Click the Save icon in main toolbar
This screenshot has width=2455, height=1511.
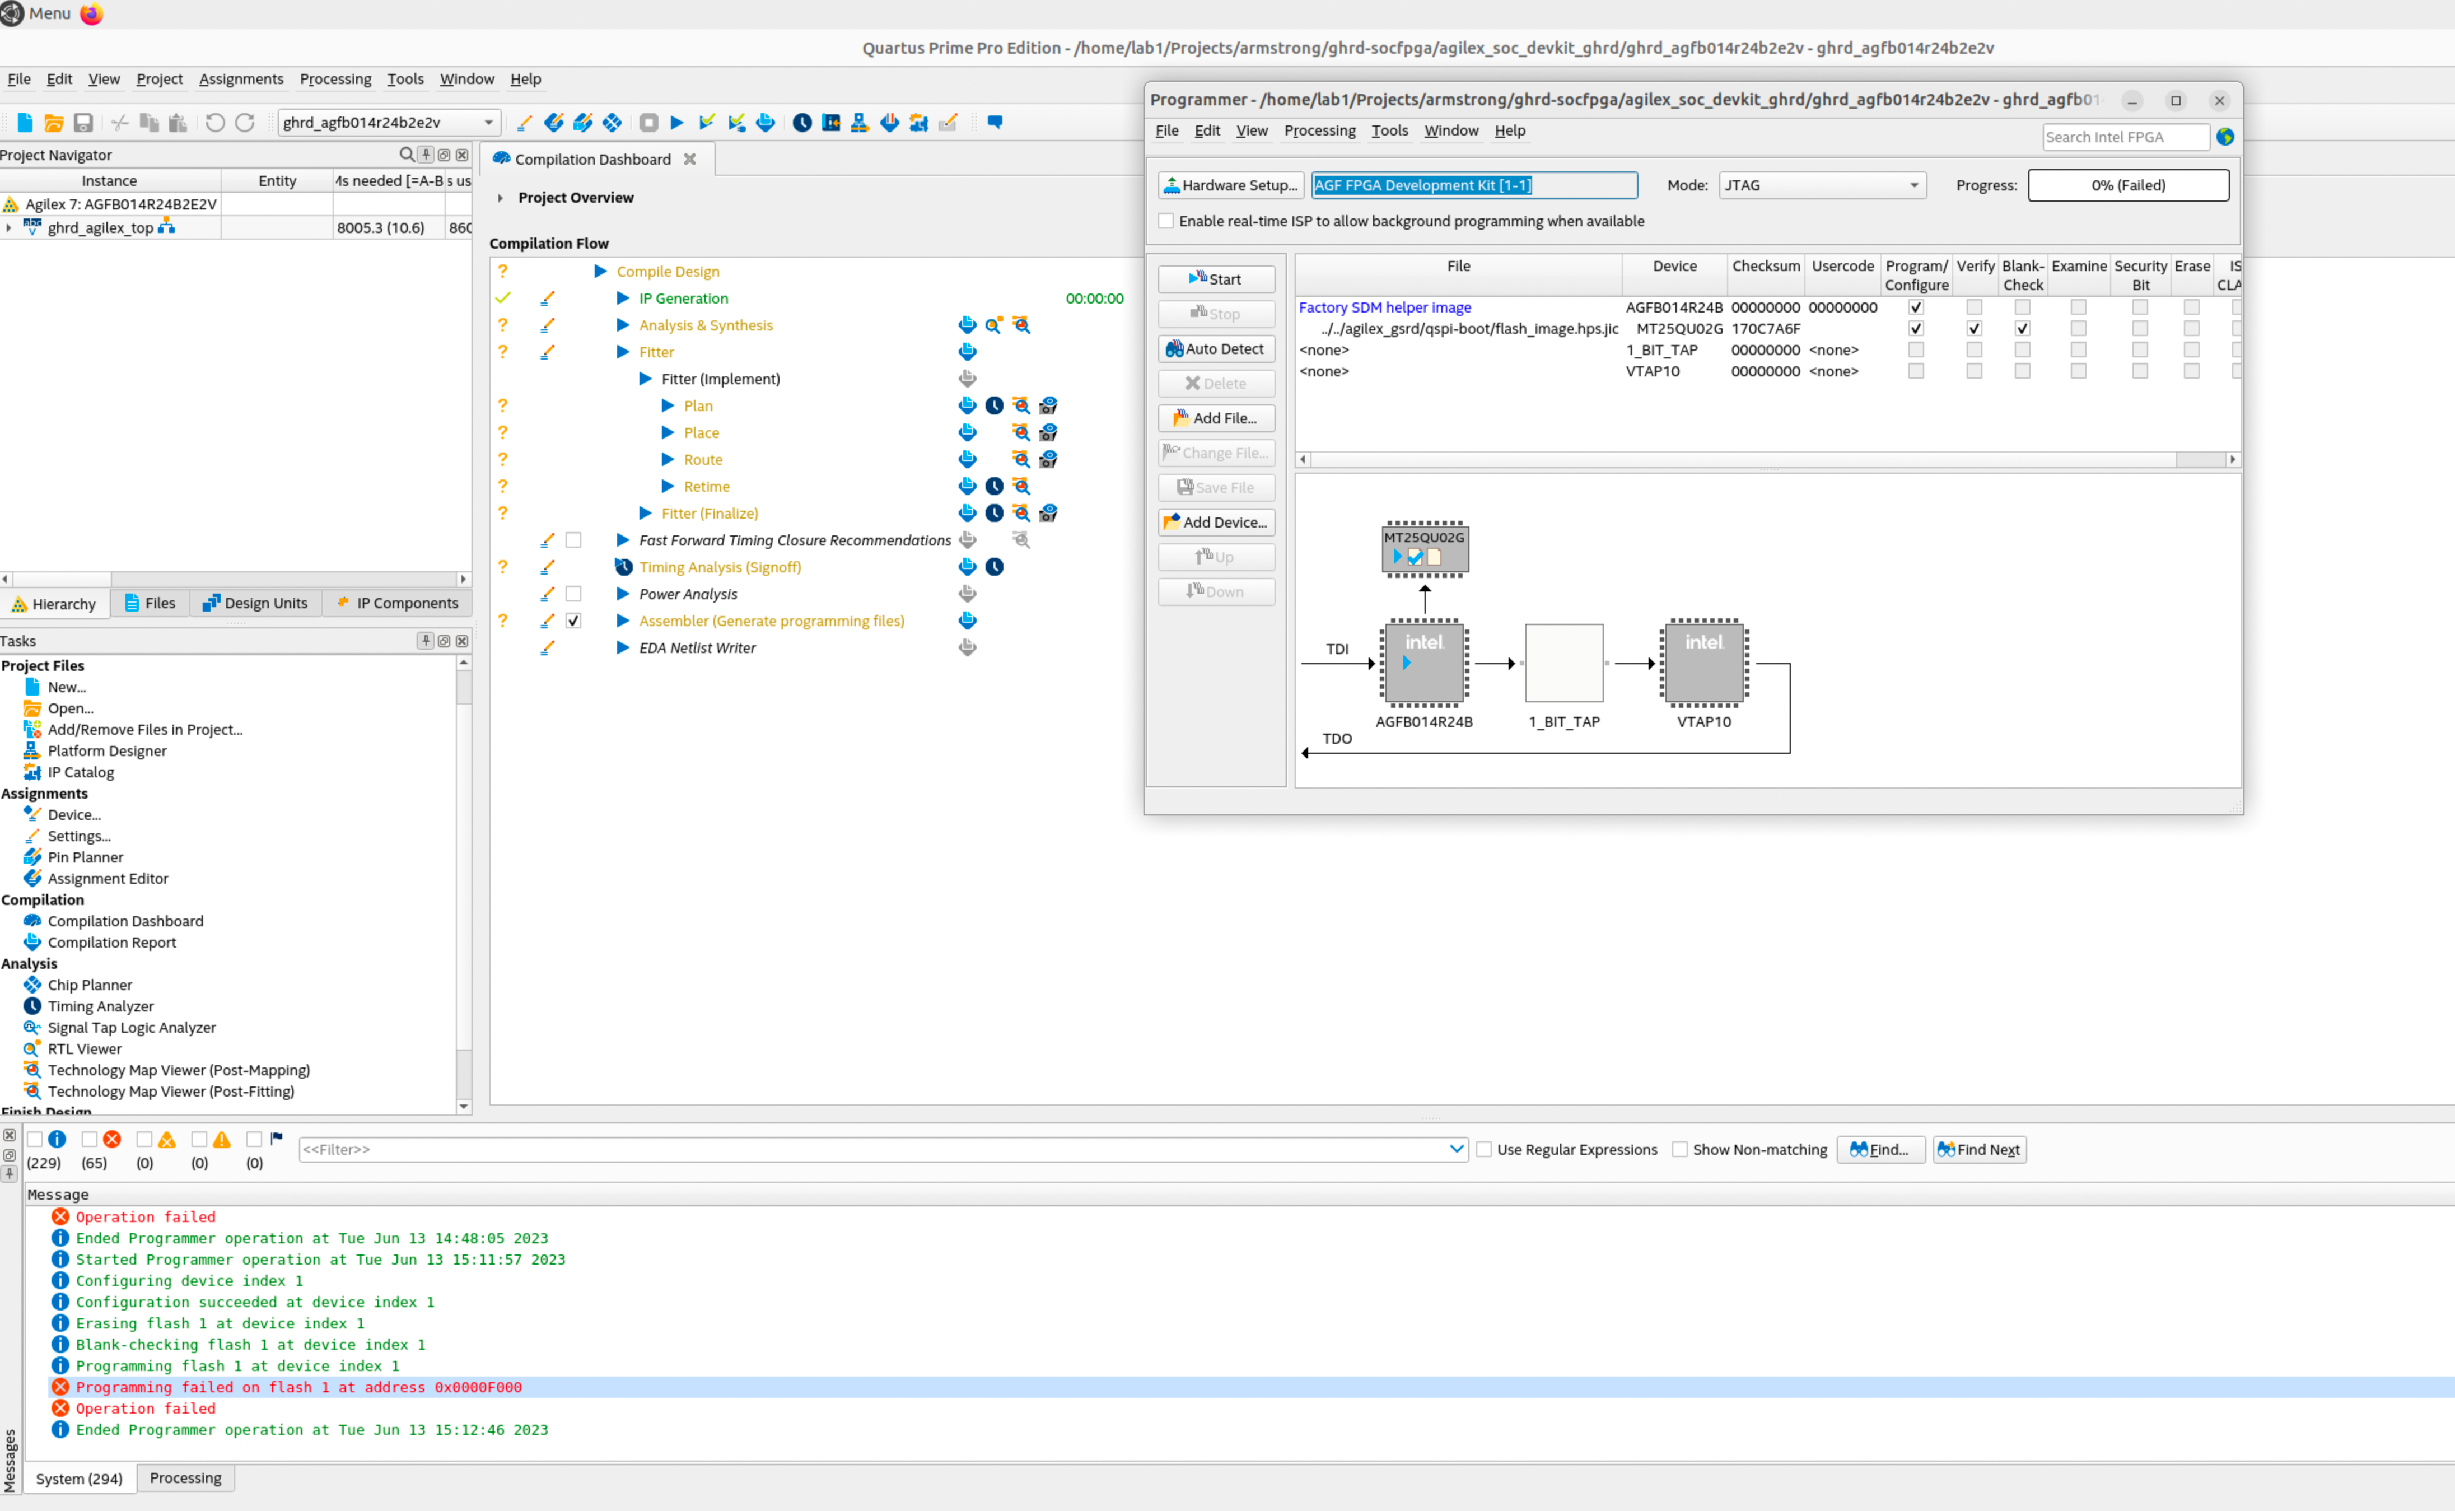pos(83,122)
